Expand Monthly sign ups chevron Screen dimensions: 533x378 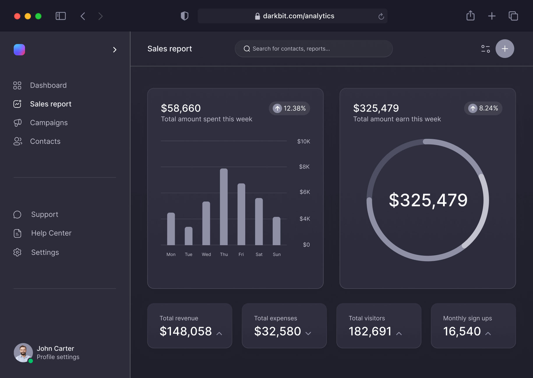pyautogui.click(x=488, y=333)
